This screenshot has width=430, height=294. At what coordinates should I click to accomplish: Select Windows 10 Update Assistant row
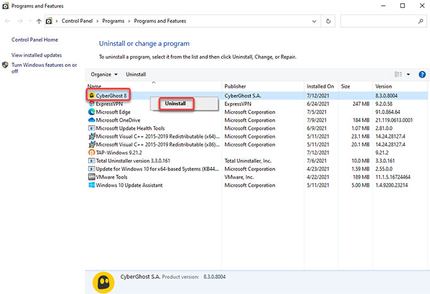(129, 185)
